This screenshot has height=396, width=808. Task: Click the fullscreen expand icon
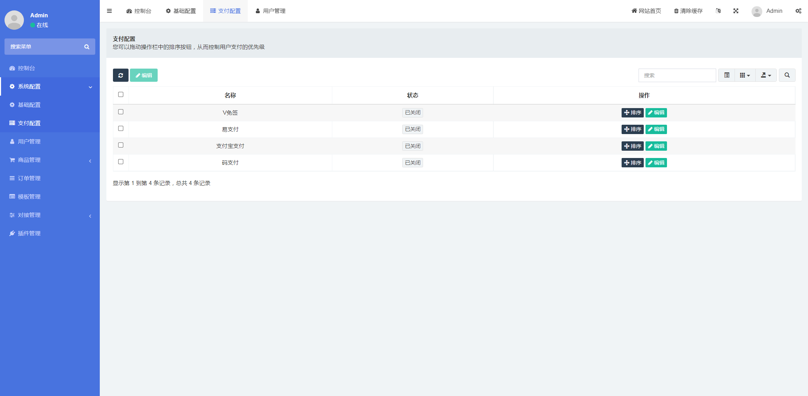736,11
